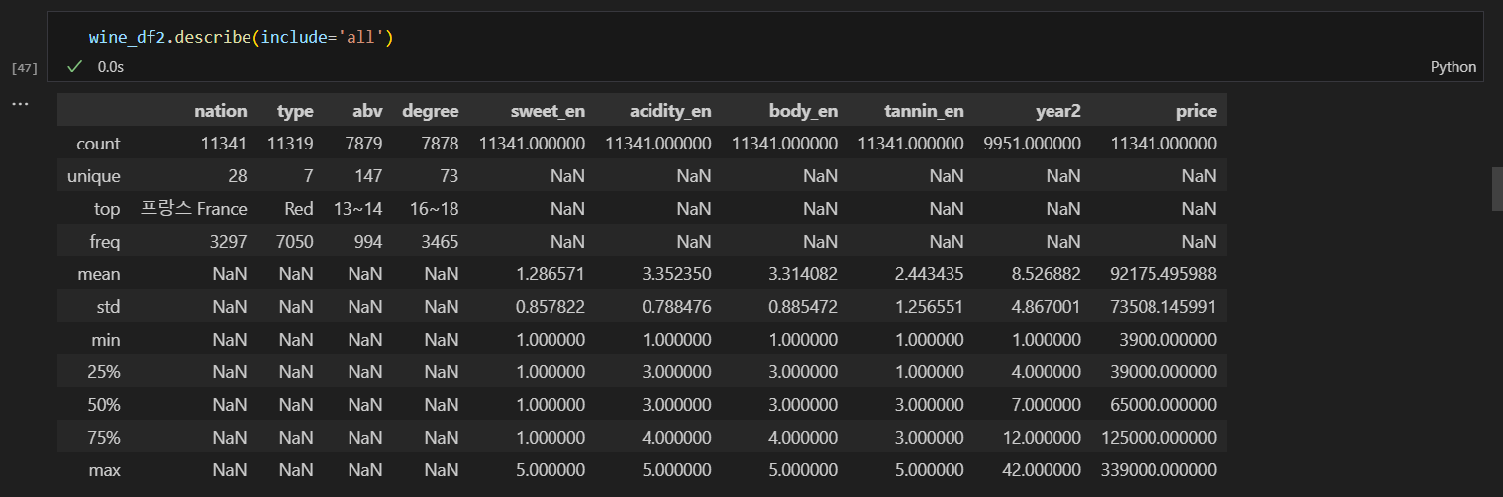Click the 25% row label
This screenshot has height=497, width=1503.
(x=104, y=372)
